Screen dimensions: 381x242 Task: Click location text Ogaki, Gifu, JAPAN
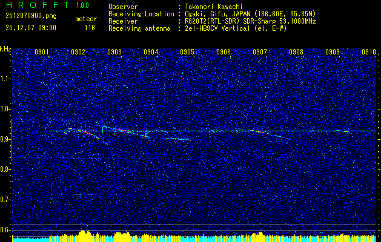(217, 14)
